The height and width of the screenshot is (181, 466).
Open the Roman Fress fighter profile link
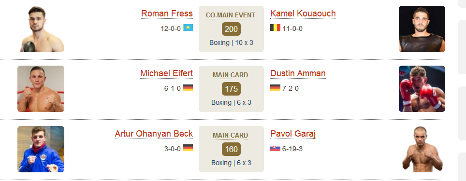(x=167, y=14)
